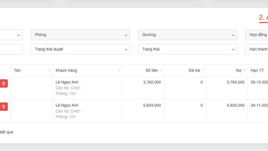Click the Hạn thanh toán filter field
Screen dimensions: 268x151
coord(257,49)
